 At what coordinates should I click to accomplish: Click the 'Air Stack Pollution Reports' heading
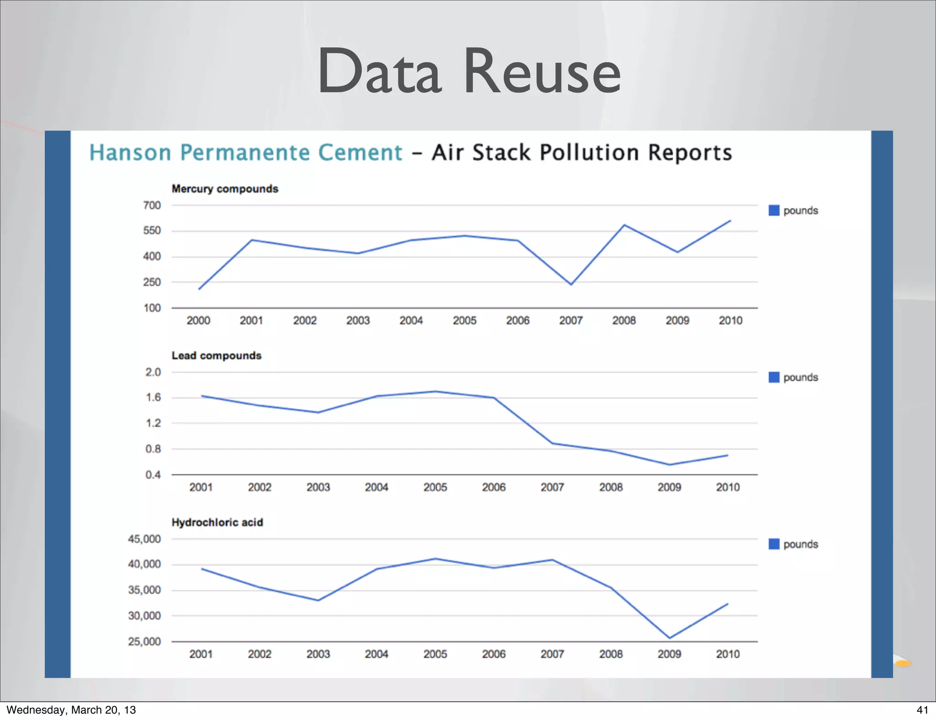coord(582,152)
